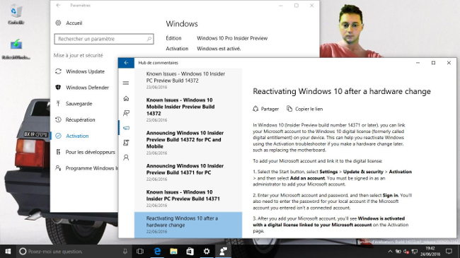460x258 pixels.
Task: Open Announcing Build 14372 for PC and Mobile
Action: [188, 143]
